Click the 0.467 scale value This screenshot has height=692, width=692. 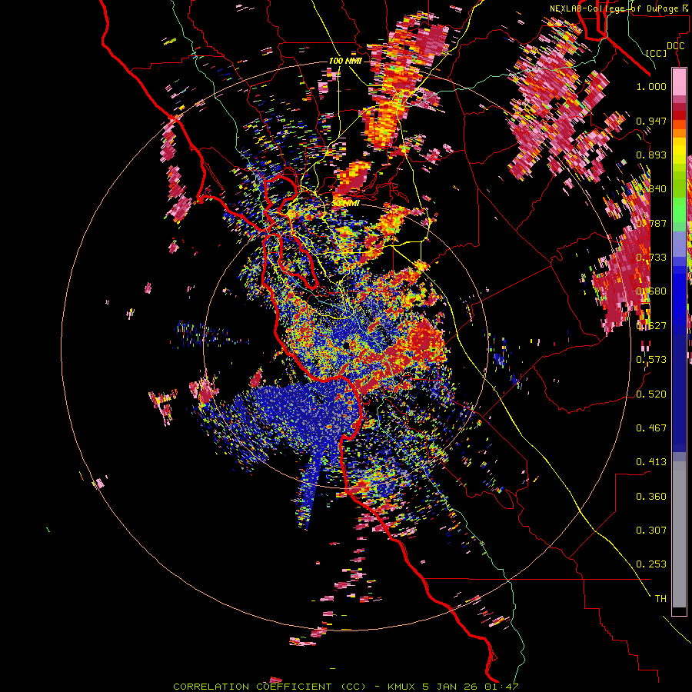(x=651, y=428)
